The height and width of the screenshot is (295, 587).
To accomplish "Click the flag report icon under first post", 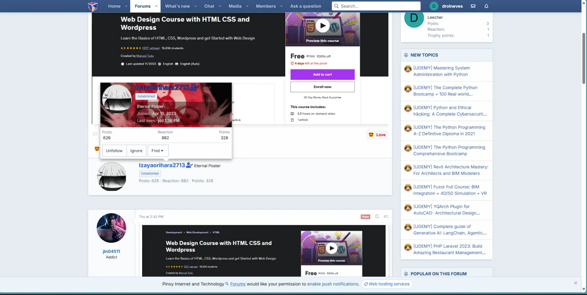I will pyautogui.click(x=95, y=134).
